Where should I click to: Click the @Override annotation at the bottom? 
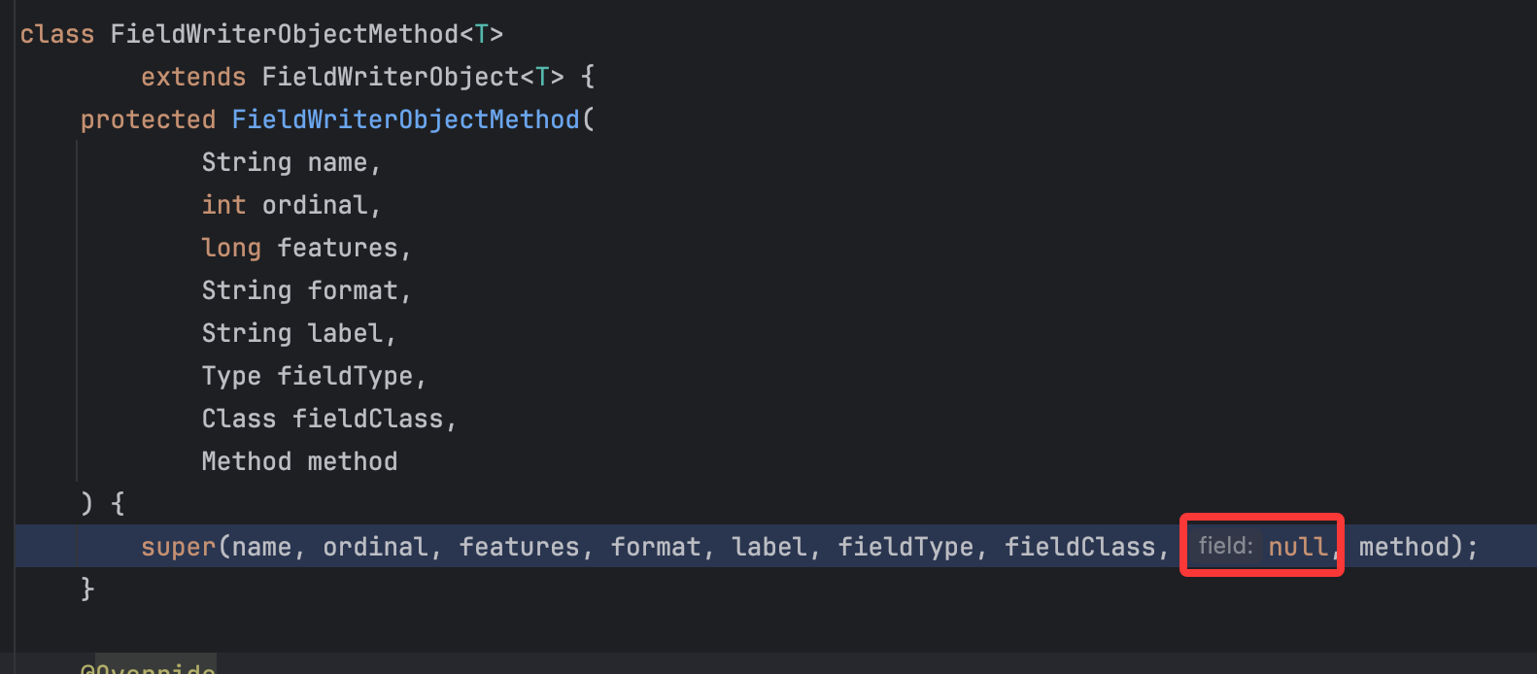[x=148, y=667]
